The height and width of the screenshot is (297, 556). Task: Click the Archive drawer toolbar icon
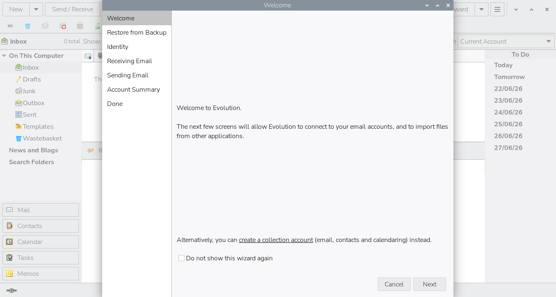[x=80, y=26]
